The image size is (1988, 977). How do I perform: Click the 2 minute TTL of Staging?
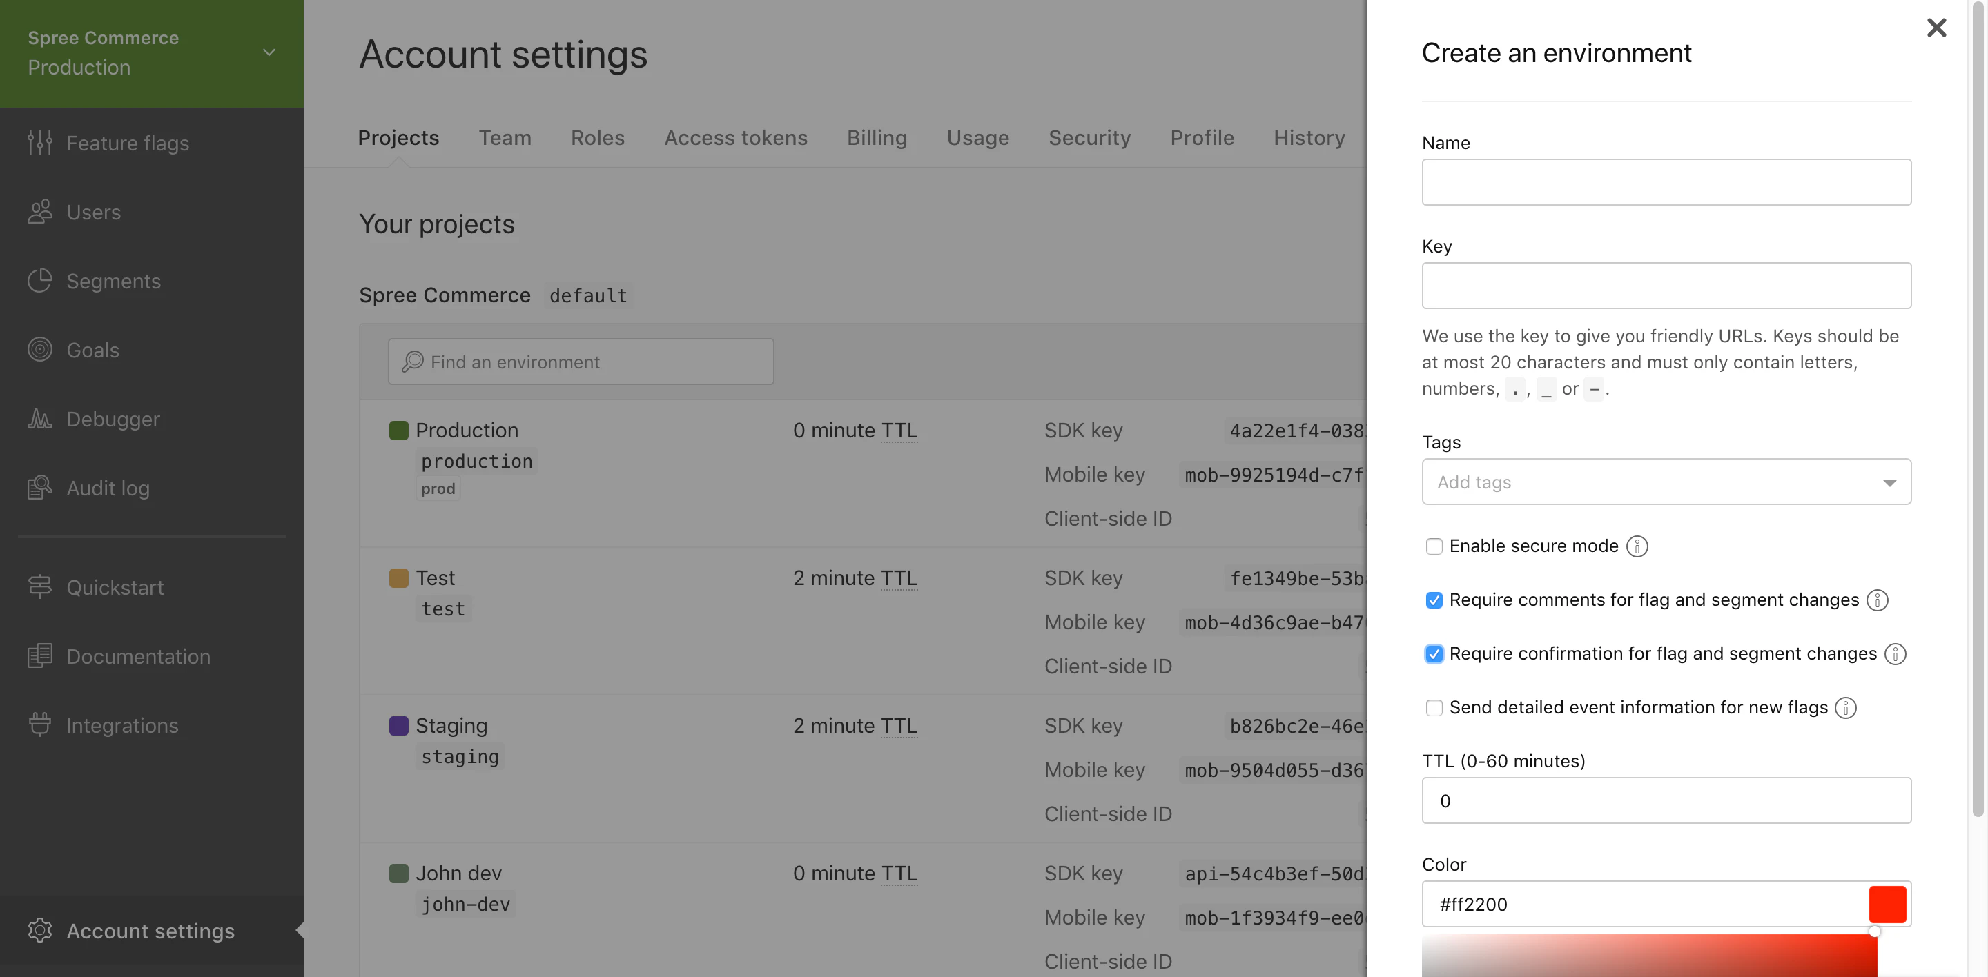coord(855,725)
